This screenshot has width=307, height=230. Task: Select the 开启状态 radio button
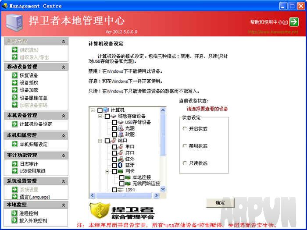[185, 129]
